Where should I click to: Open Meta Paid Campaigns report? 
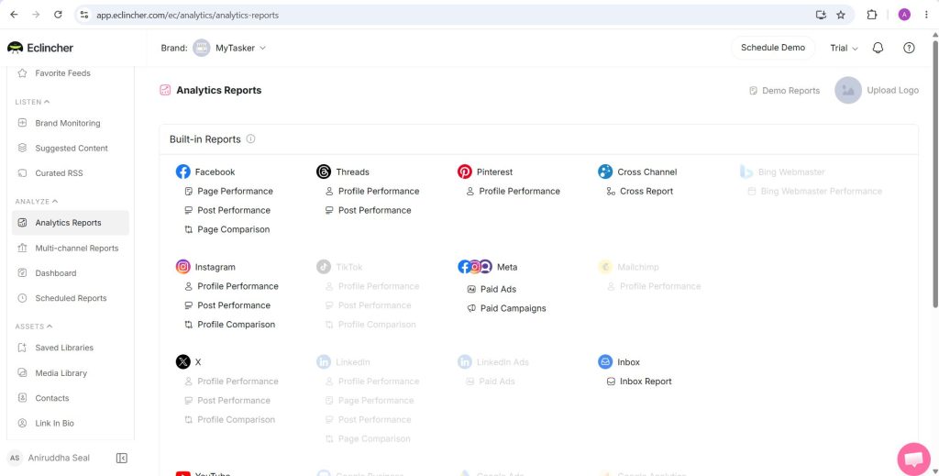pyautogui.click(x=506, y=308)
